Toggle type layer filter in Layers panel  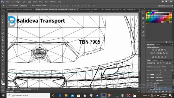tap(164, 63)
